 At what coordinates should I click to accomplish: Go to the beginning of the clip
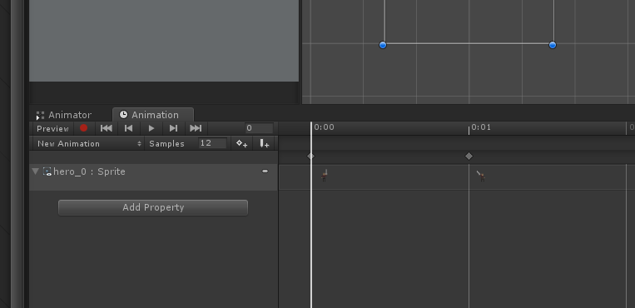click(106, 128)
